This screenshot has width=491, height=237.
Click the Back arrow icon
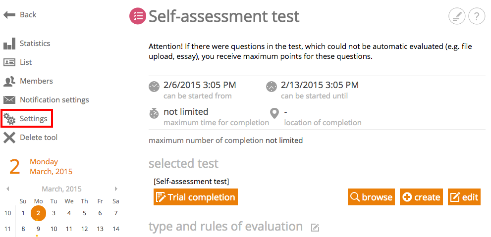(9, 15)
